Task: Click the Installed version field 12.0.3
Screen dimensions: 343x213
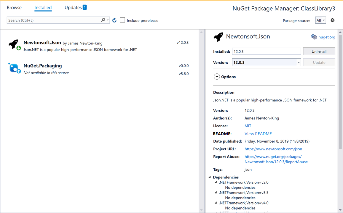Action: [267, 51]
